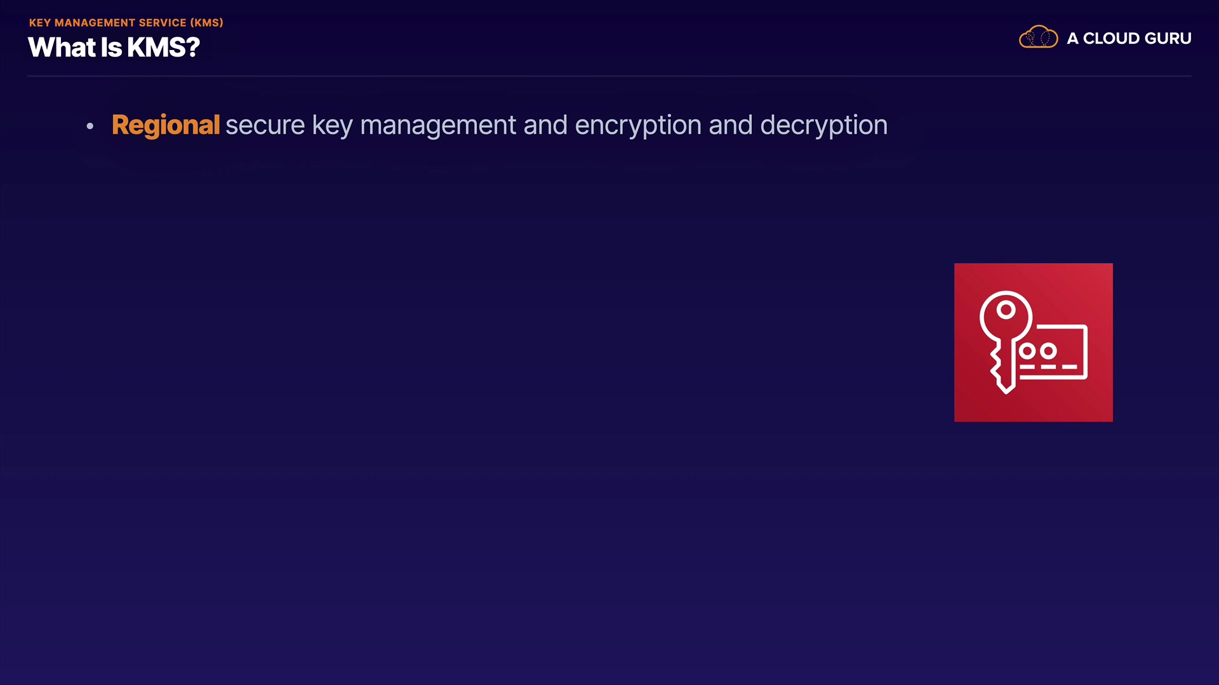Click the round key head in KMS icon
This screenshot has width=1219, height=685.
pyautogui.click(x=1006, y=313)
